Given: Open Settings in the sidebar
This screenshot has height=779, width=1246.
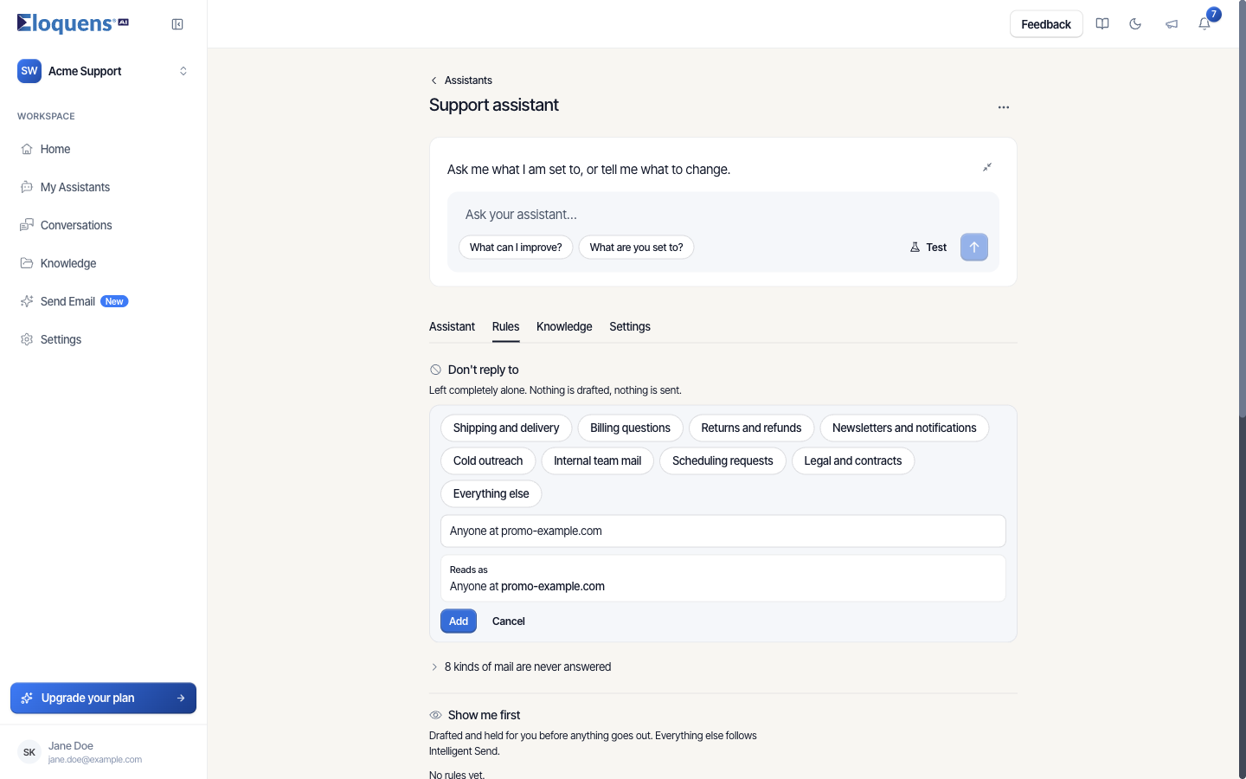Looking at the screenshot, I should [x=104, y=339].
